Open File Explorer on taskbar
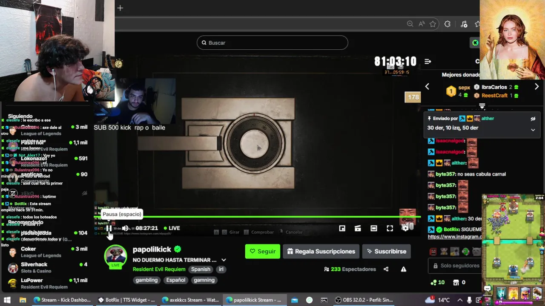 [x=23, y=300]
